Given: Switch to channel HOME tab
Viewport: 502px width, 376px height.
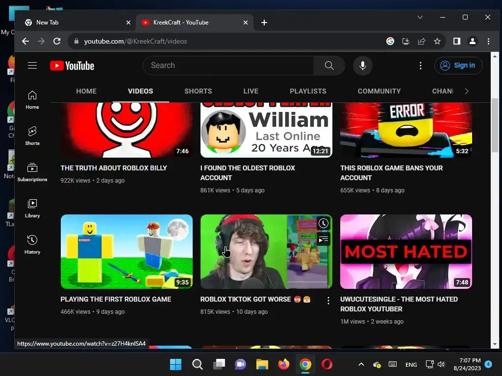Looking at the screenshot, I should pyautogui.click(x=86, y=91).
